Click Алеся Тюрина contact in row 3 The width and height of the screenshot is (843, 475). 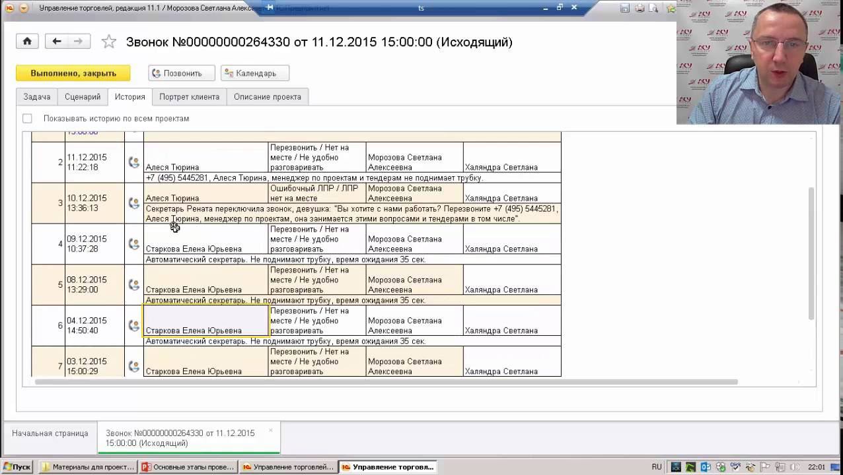pos(206,193)
